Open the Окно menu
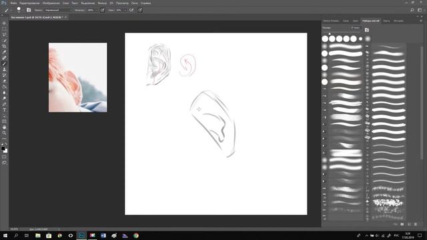This screenshot has width=427, height=240. tap(134, 3)
